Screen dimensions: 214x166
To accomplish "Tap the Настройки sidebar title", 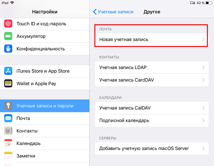I will (x=45, y=12).
